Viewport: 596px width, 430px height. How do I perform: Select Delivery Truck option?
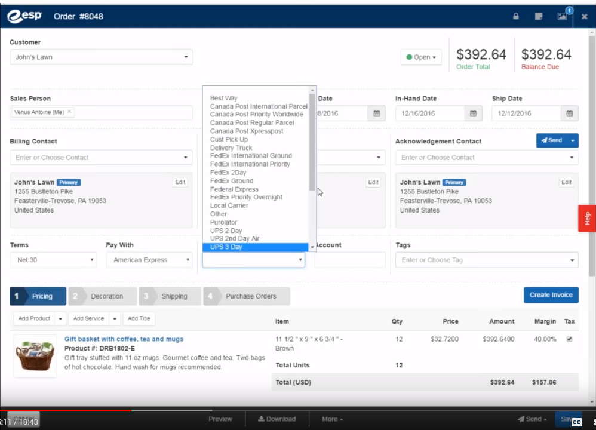(231, 148)
